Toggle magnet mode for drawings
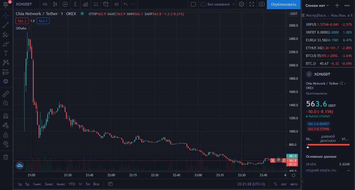 [x=6, y=116]
